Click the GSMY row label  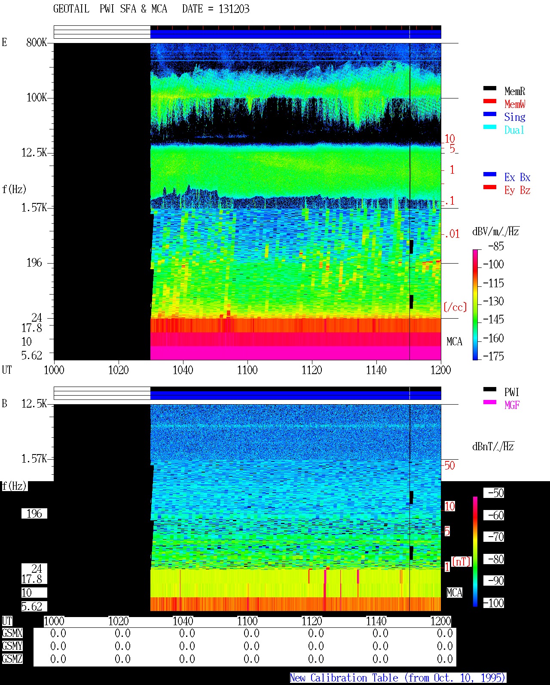12,646
